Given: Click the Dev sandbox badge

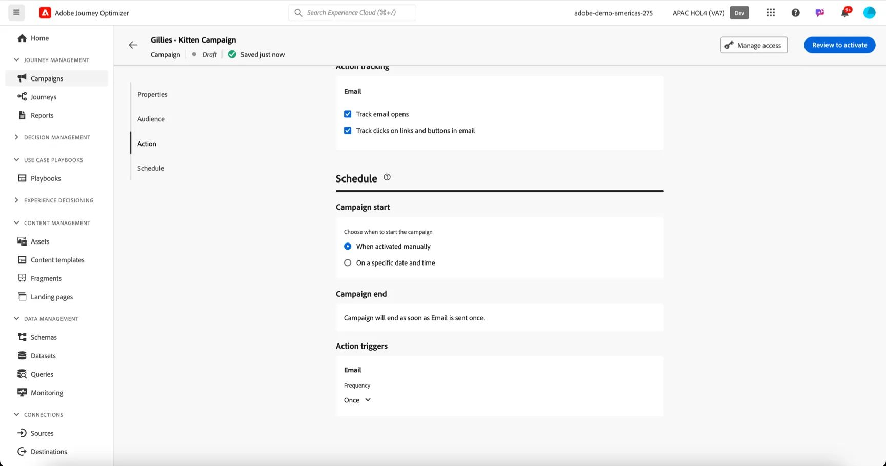Looking at the screenshot, I should (x=739, y=13).
